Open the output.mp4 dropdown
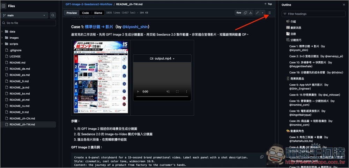349x168 pixels. coord(162,59)
